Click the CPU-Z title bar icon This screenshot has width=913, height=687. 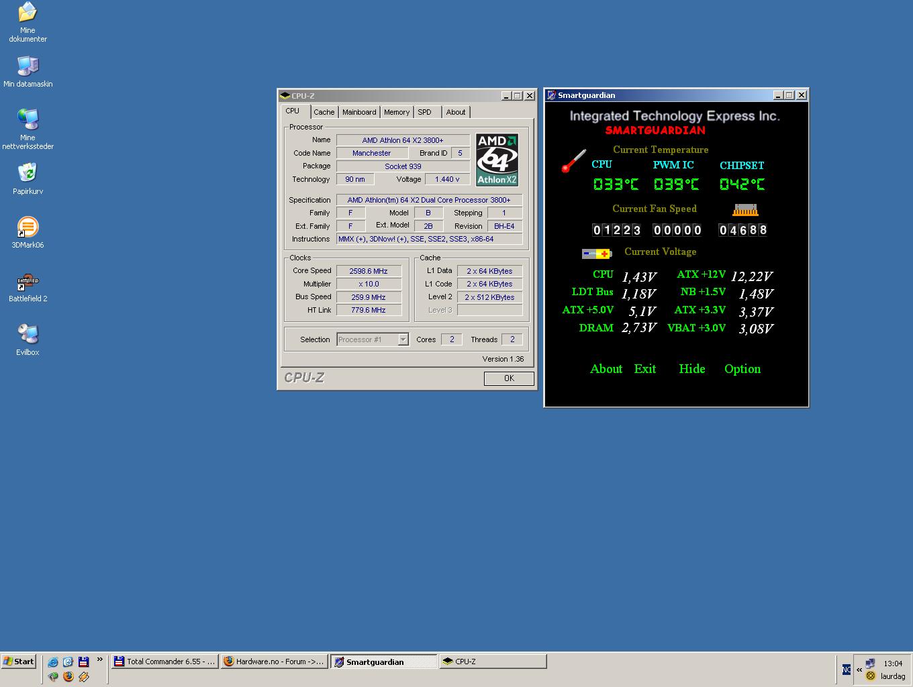click(x=285, y=96)
